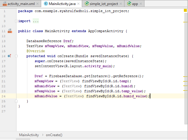Click DatabaseReference type on line 13
Image resolution: width=188 pixels, height=140 pixels.
point(44,41)
